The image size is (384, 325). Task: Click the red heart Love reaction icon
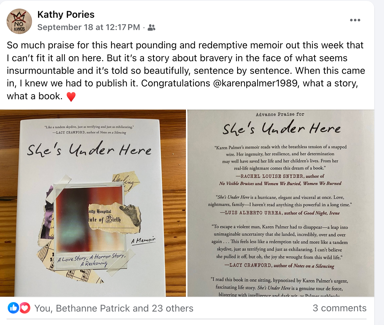click(25, 308)
